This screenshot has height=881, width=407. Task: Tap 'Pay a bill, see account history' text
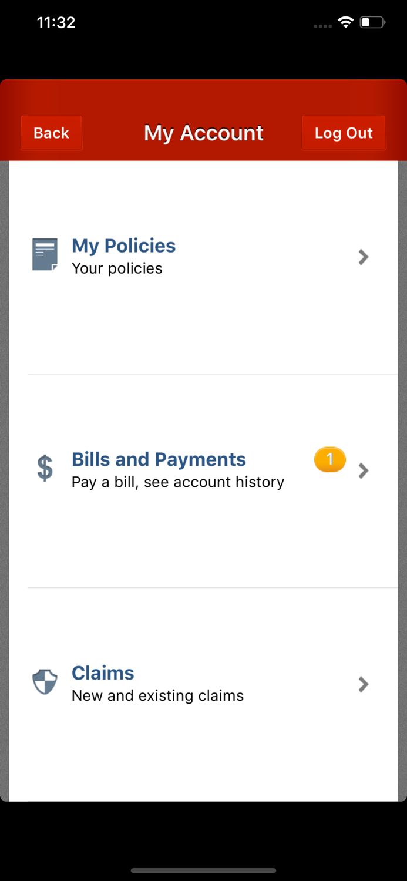tap(178, 482)
